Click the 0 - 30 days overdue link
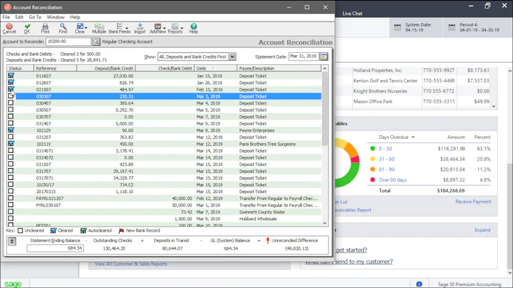Viewport: 513px width, 288px height. (x=385, y=149)
